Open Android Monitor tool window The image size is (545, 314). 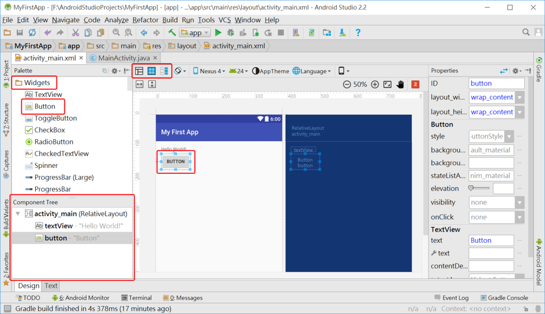click(x=80, y=298)
